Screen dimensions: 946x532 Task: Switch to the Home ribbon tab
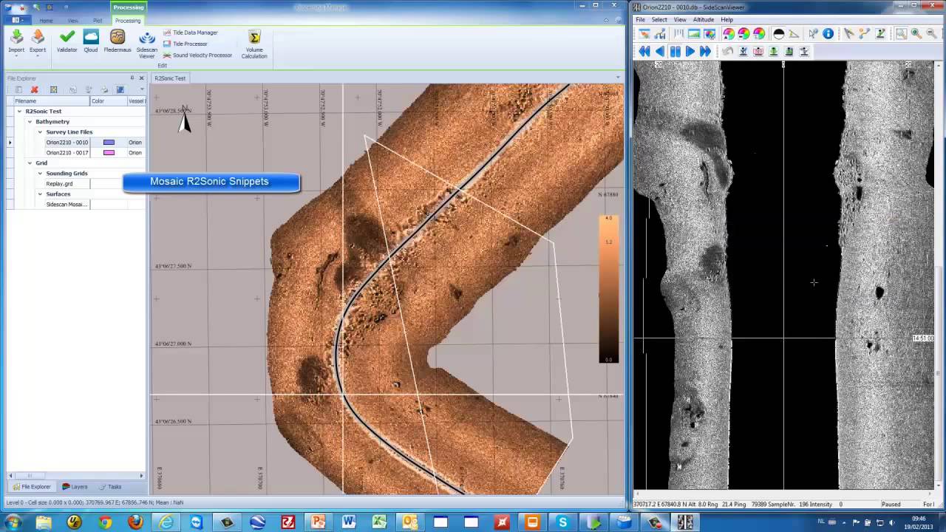46,21
